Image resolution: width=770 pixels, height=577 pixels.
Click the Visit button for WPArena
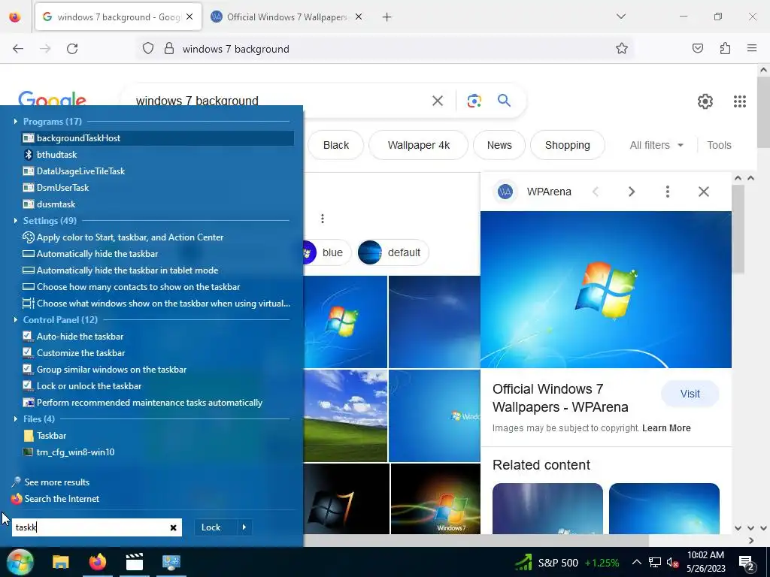(690, 394)
